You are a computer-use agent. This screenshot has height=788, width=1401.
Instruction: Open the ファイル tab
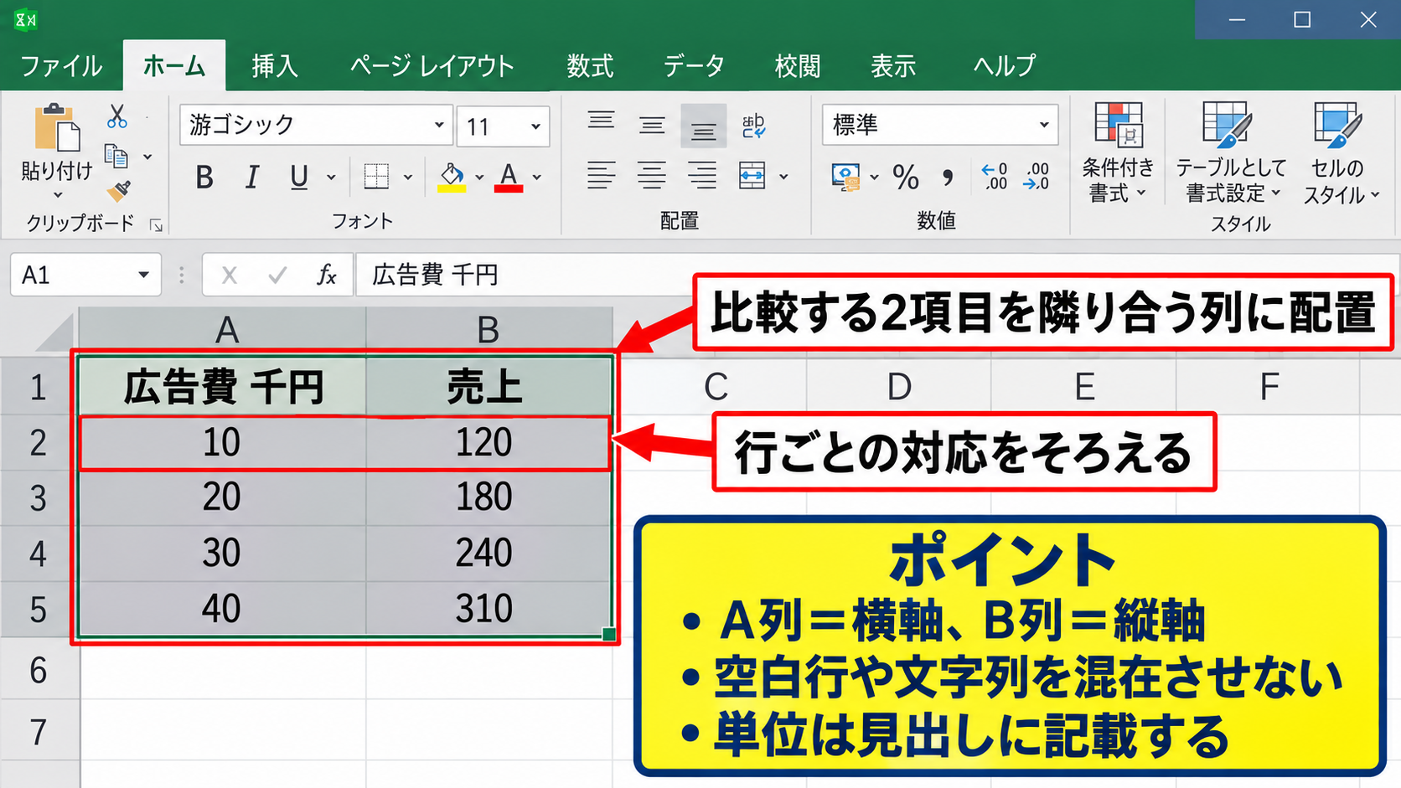[61, 65]
